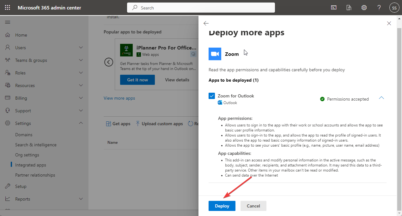Go to previous popular app carousel arrow

[109, 62]
